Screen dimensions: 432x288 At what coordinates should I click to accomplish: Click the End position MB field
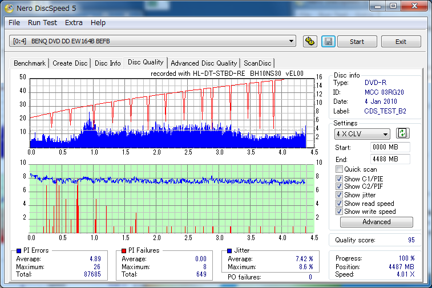(390, 159)
